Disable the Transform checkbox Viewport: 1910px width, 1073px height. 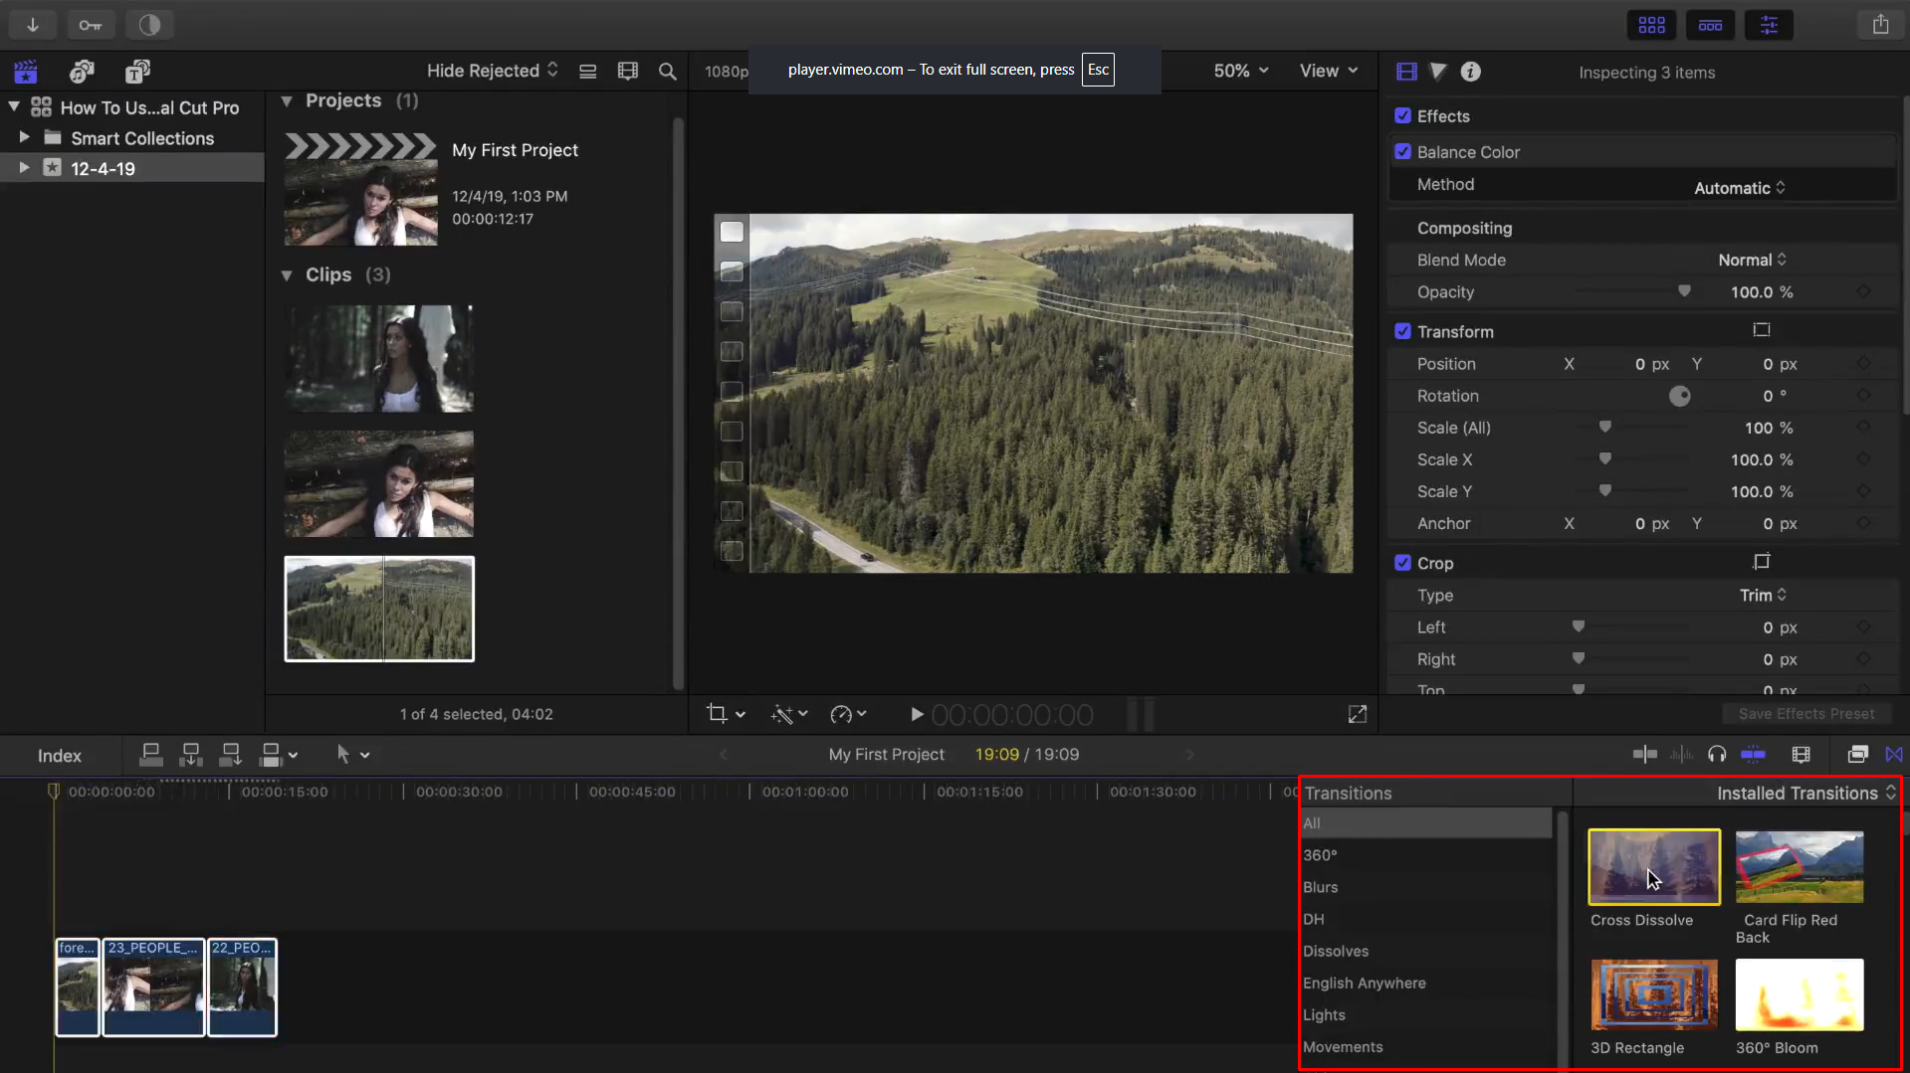[x=1403, y=331]
